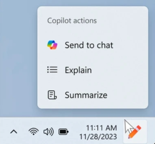Screen dimensions: 155x144
Task: Click the document icon beside Summarize
Action: (52, 95)
